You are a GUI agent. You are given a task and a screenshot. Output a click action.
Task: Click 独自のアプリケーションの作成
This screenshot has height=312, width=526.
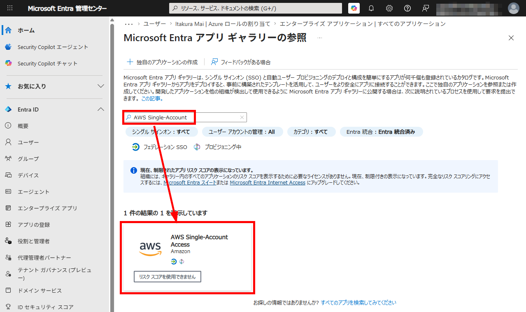(162, 62)
